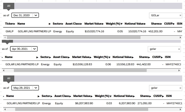Sort top table by Asset Class column
This screenshot has height=112, width=185.
74,24
